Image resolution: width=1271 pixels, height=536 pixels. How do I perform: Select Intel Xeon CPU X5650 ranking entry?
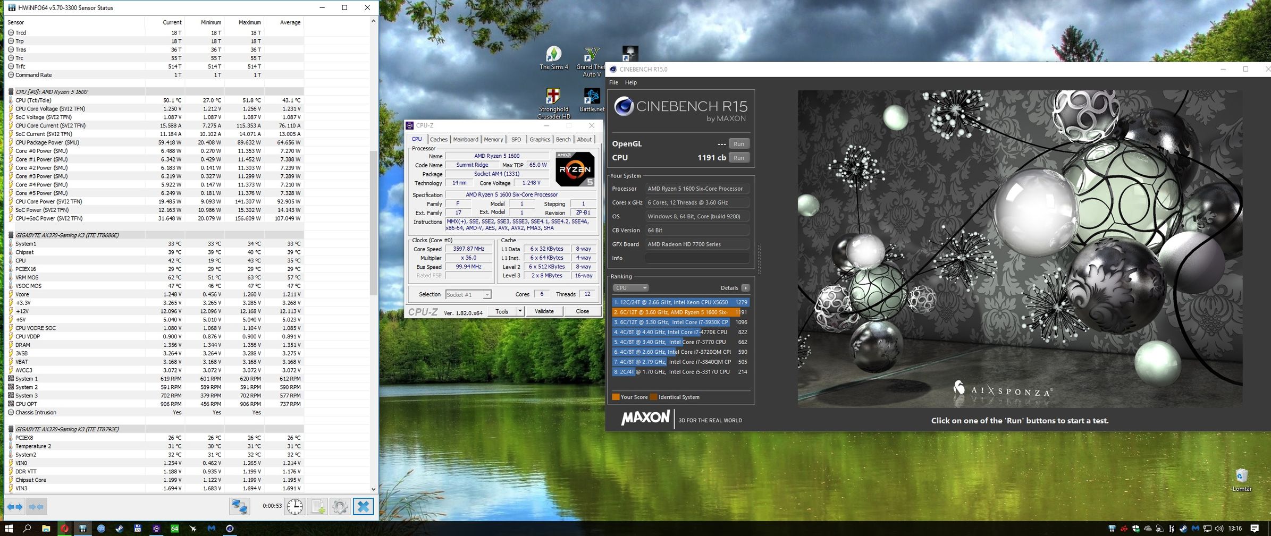pyautogui.click(x=680, y=302)
